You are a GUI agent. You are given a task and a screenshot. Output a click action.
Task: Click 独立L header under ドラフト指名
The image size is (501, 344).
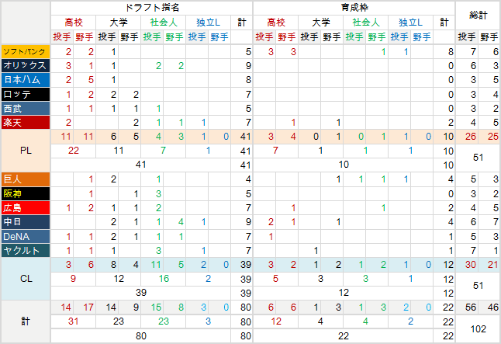208,23
